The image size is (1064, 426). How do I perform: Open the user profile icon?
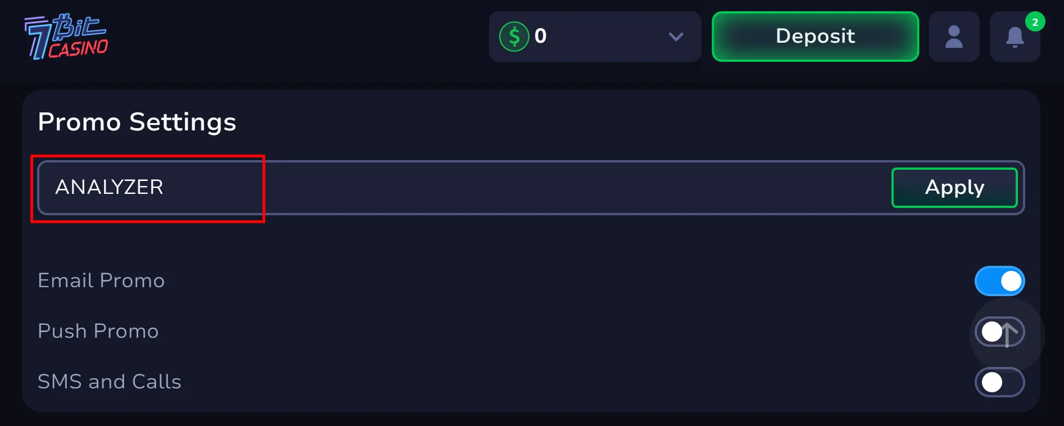tap(954, 37)
